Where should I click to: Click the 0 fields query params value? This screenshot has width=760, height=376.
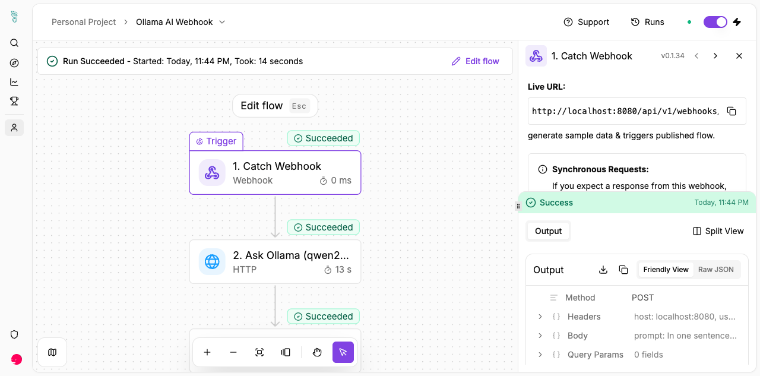[x=648, y=355]
